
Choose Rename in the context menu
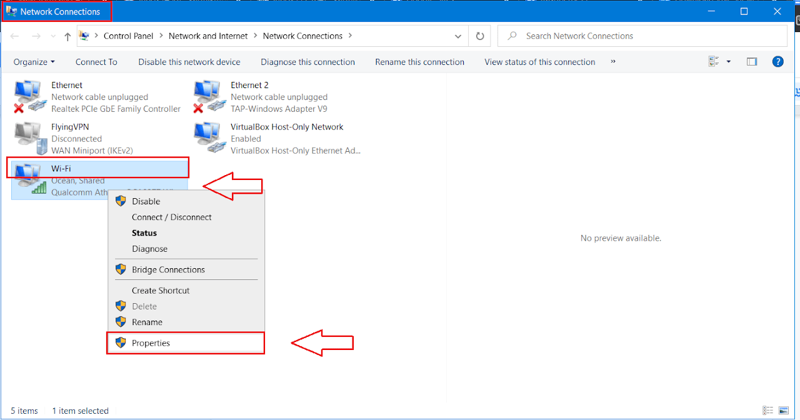186,322
